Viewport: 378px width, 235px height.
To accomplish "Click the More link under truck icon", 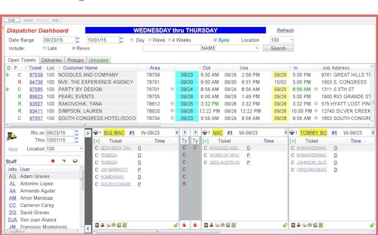I will pos(13,149).
